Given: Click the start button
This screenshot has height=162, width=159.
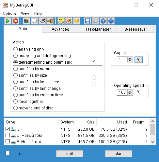Looking at the screenshot, I should [119, 154].
